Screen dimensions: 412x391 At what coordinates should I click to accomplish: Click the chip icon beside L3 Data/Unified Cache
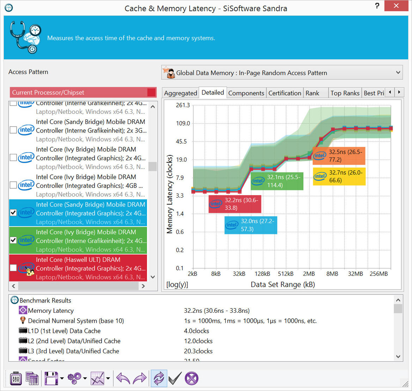[23, 350]
